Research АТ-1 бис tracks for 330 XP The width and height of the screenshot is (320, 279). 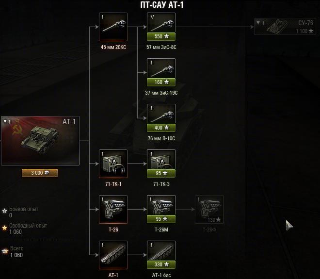coord(161,265)
